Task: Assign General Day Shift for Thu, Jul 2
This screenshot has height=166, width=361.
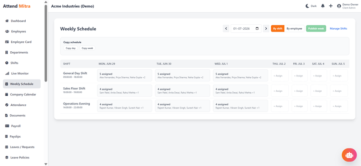Action: click(279, 76)
